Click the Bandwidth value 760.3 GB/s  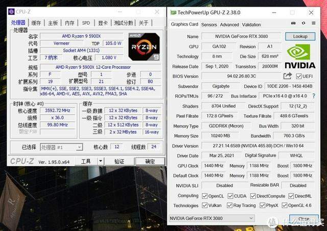(294, 136)
